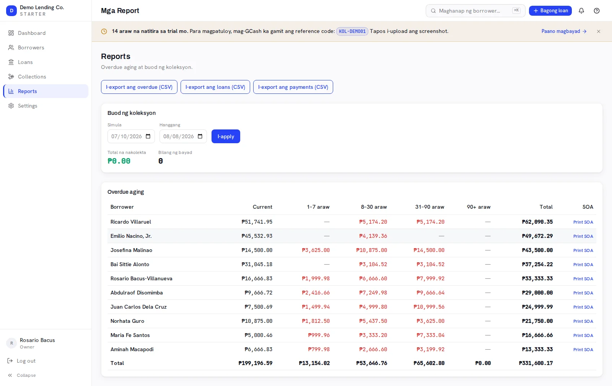The width and height of the screenshot is (612, 386).
Task: Go to Dashboard page
Action: [x=46, y=33]
